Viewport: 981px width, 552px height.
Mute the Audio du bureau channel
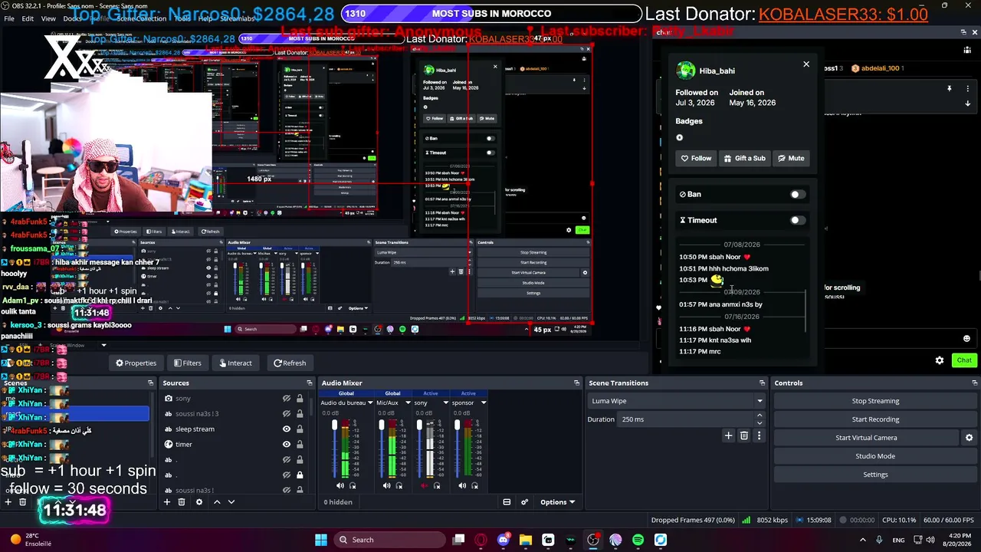340,485
